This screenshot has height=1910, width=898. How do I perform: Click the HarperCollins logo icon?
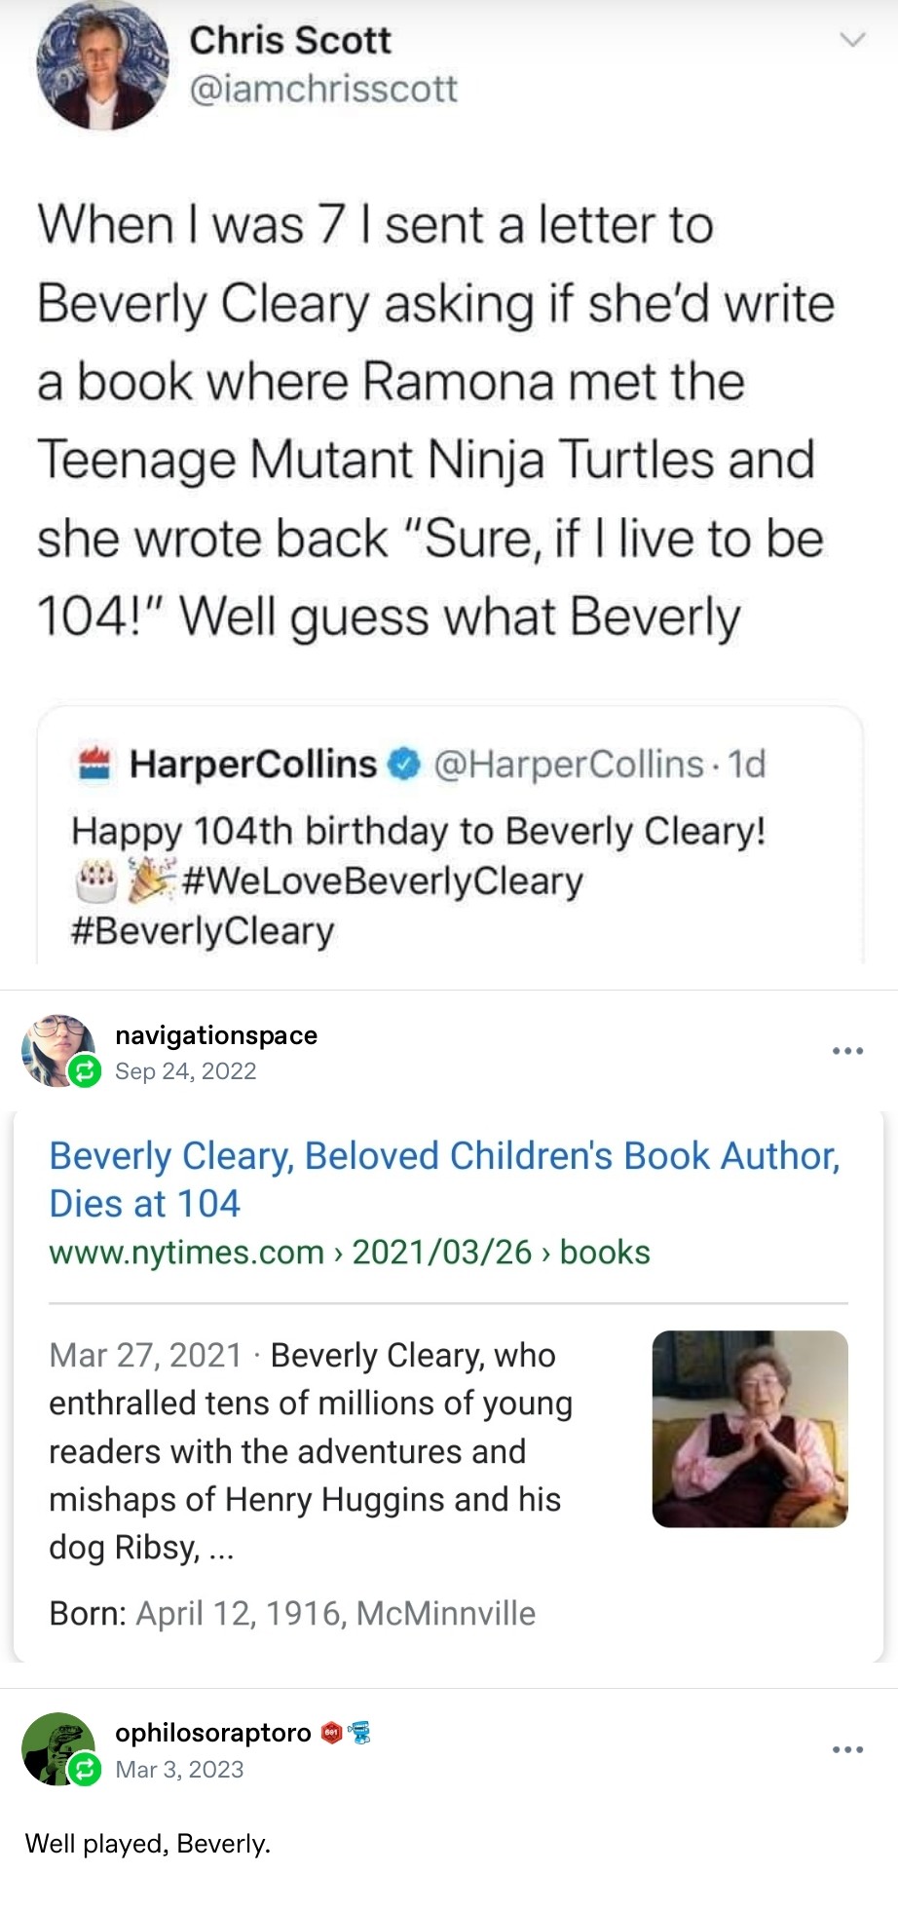tap(95, 765)
